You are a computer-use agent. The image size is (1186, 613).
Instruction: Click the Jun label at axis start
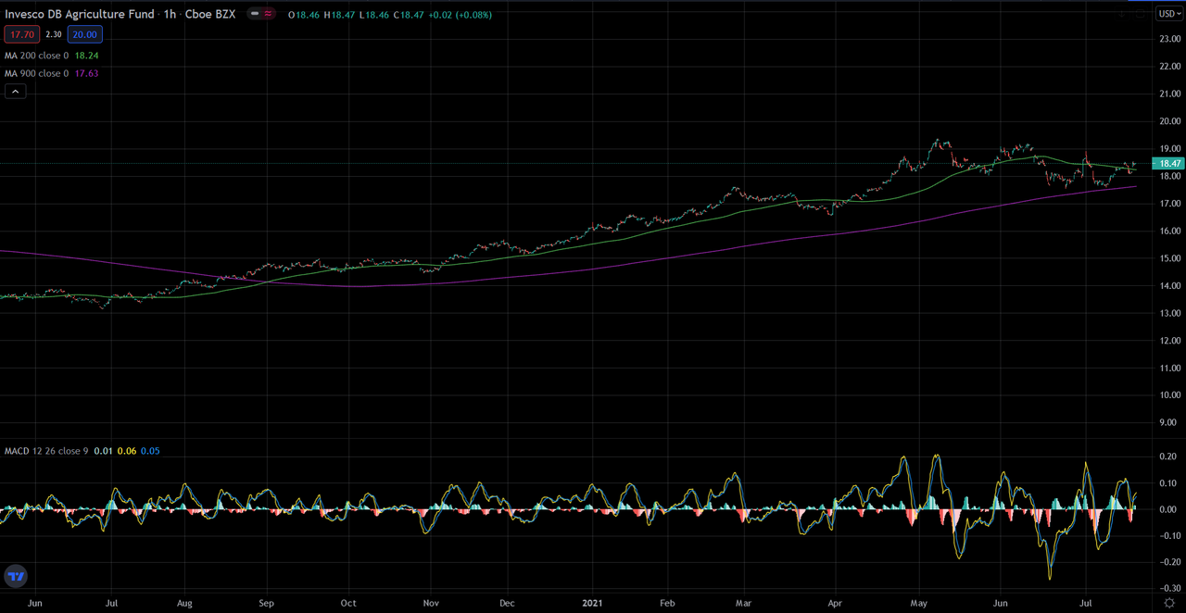coord(35,602)
